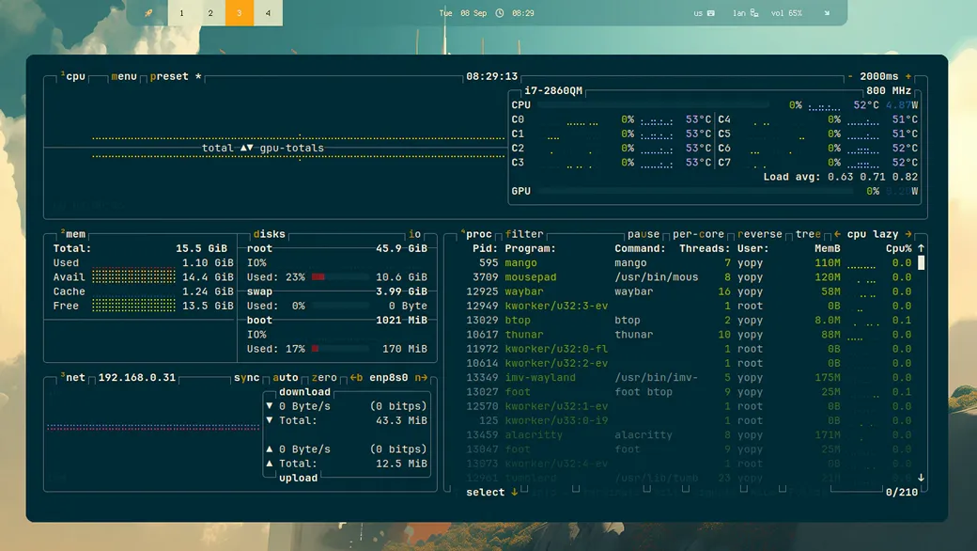This screenshot has width=977, height=551.
Task: Click the network icon beside "lan"
Action: click(754, 13)
